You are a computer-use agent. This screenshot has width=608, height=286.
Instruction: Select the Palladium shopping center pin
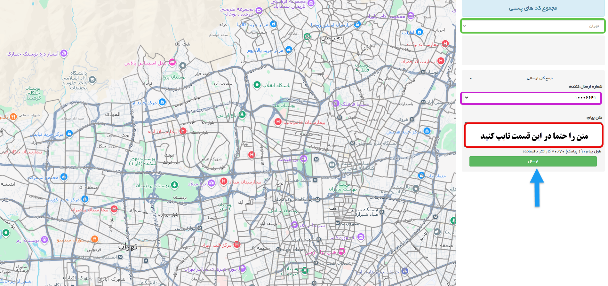click(289, 50)
